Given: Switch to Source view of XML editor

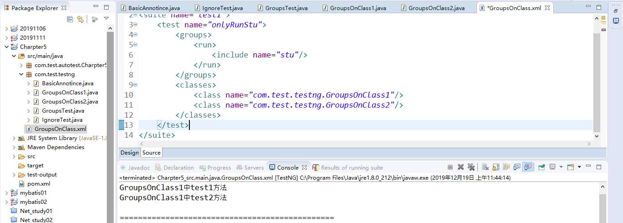Looking at the screenshot, I should point(152,153).
